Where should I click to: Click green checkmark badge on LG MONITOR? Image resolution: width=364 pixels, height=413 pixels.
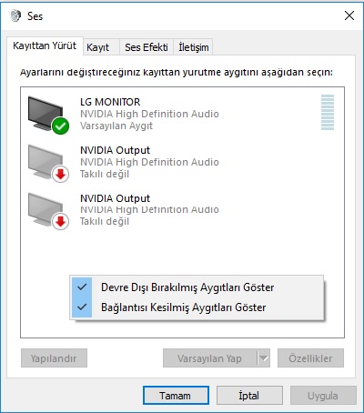point(60,126)
